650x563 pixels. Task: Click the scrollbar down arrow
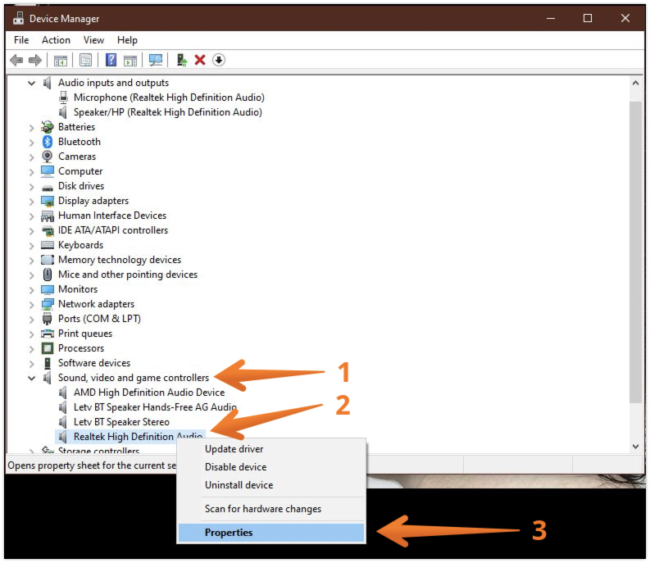pos(635,447)
